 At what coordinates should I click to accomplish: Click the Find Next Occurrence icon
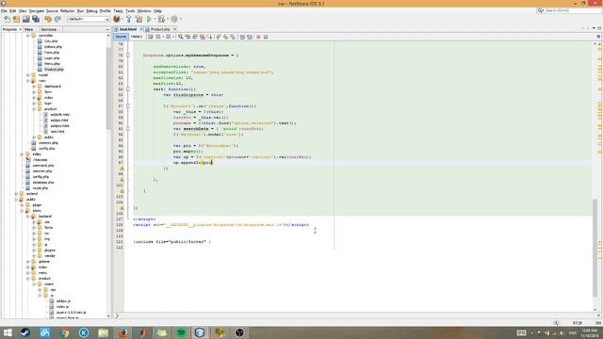point(195,37)
